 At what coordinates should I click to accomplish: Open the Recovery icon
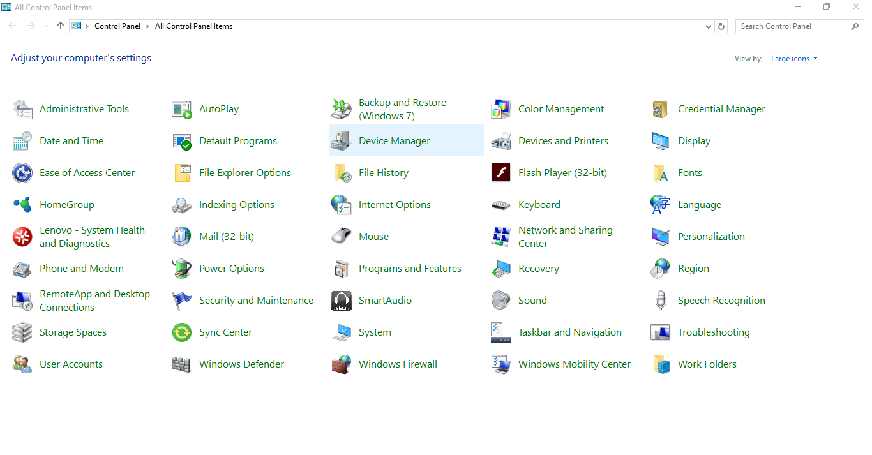tap(501, 269)
